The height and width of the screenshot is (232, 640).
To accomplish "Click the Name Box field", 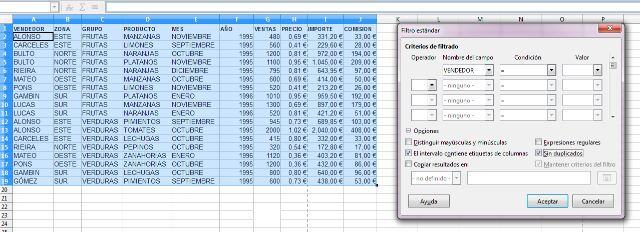I will [25, 7].
